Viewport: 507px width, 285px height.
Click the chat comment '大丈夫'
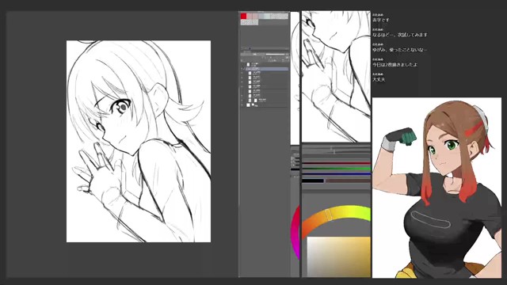379,79
